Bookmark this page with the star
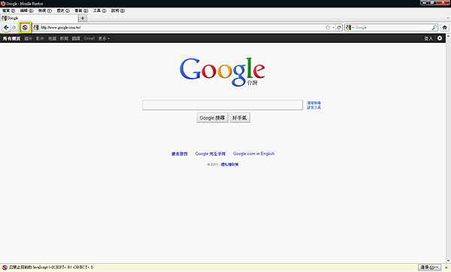The image size is (451, 272). (328, 28)
